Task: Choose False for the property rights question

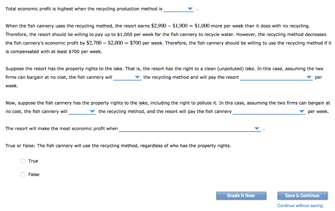Action: 23,174
